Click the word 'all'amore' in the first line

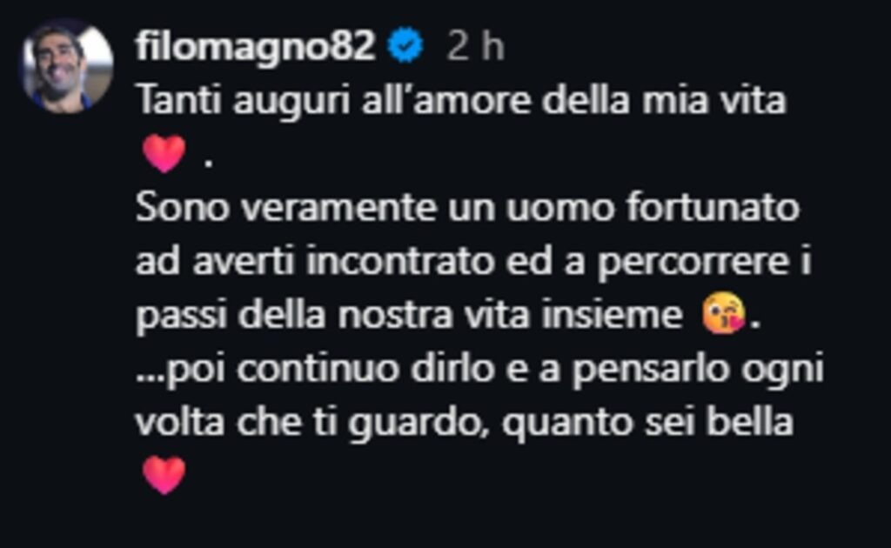(x=446, y=100)
